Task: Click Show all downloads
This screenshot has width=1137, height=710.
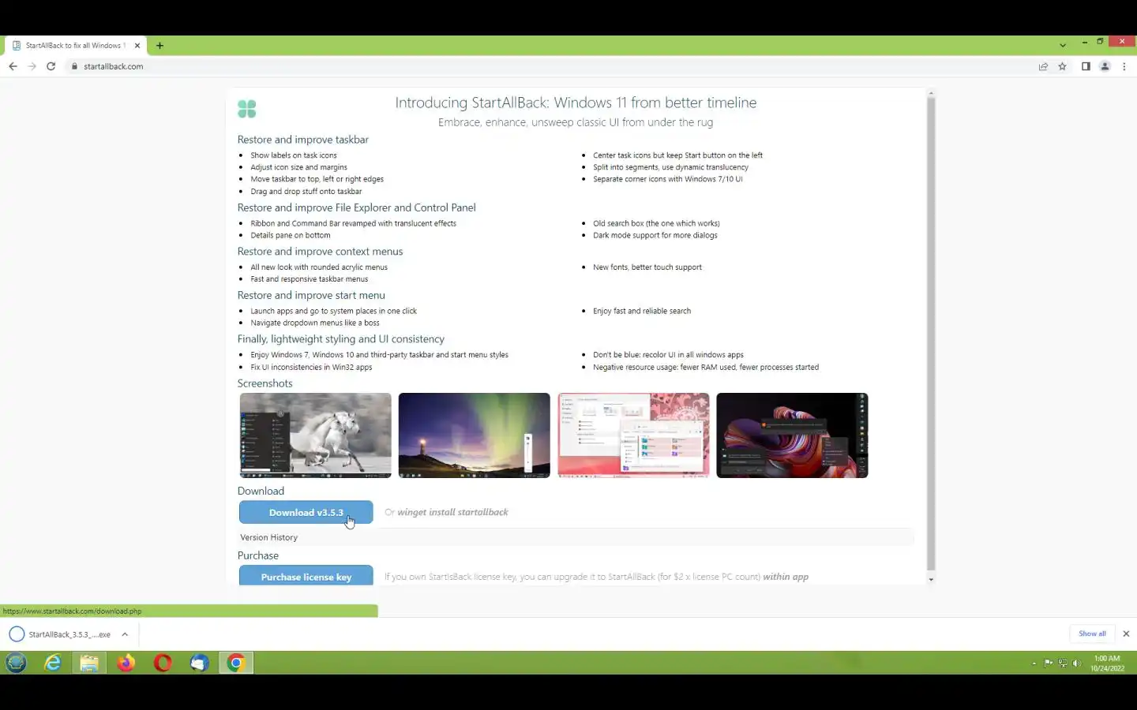Action: (x=1093, y=633)
